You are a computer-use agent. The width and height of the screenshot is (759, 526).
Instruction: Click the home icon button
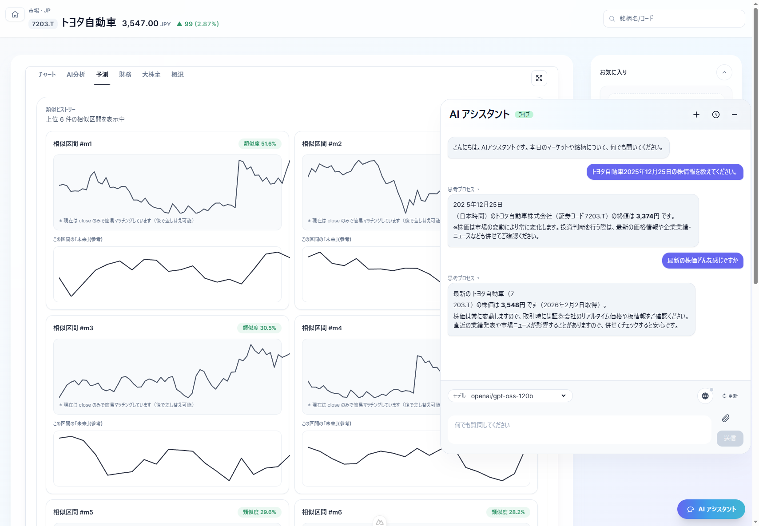[15, 15]
